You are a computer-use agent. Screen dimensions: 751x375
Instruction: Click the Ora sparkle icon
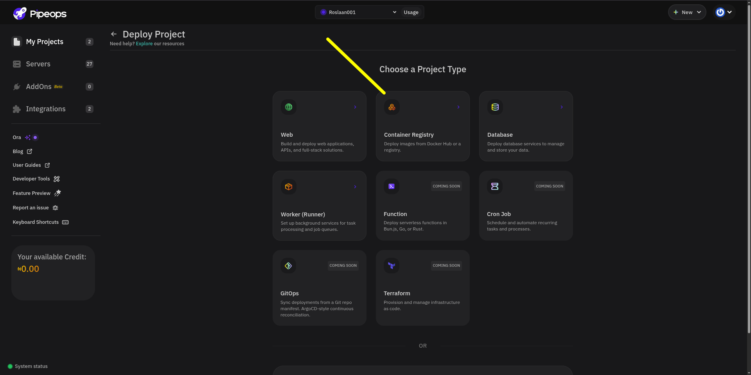(27, 137)
